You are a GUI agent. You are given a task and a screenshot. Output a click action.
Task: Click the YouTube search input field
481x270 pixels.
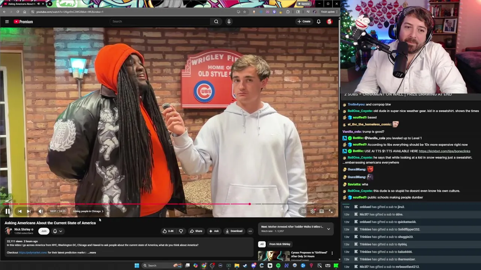(160, 21)
